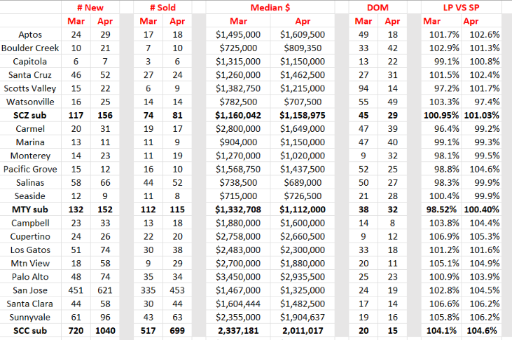Click Cupertino March LP vs SP 106.9%
Screen dimensions: 512x340
[441, 237]
